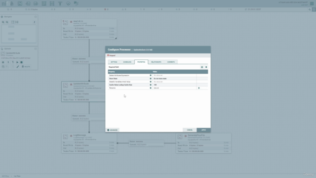Click the change color brush icon
316x178 pixels.
pos(18,67)
